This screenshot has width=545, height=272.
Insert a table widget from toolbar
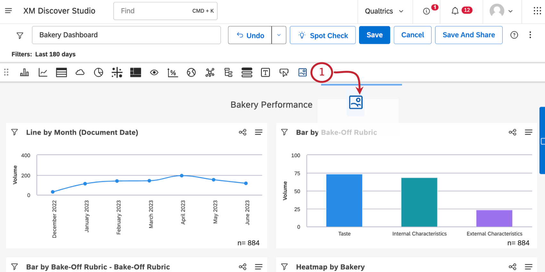point(61,73)
